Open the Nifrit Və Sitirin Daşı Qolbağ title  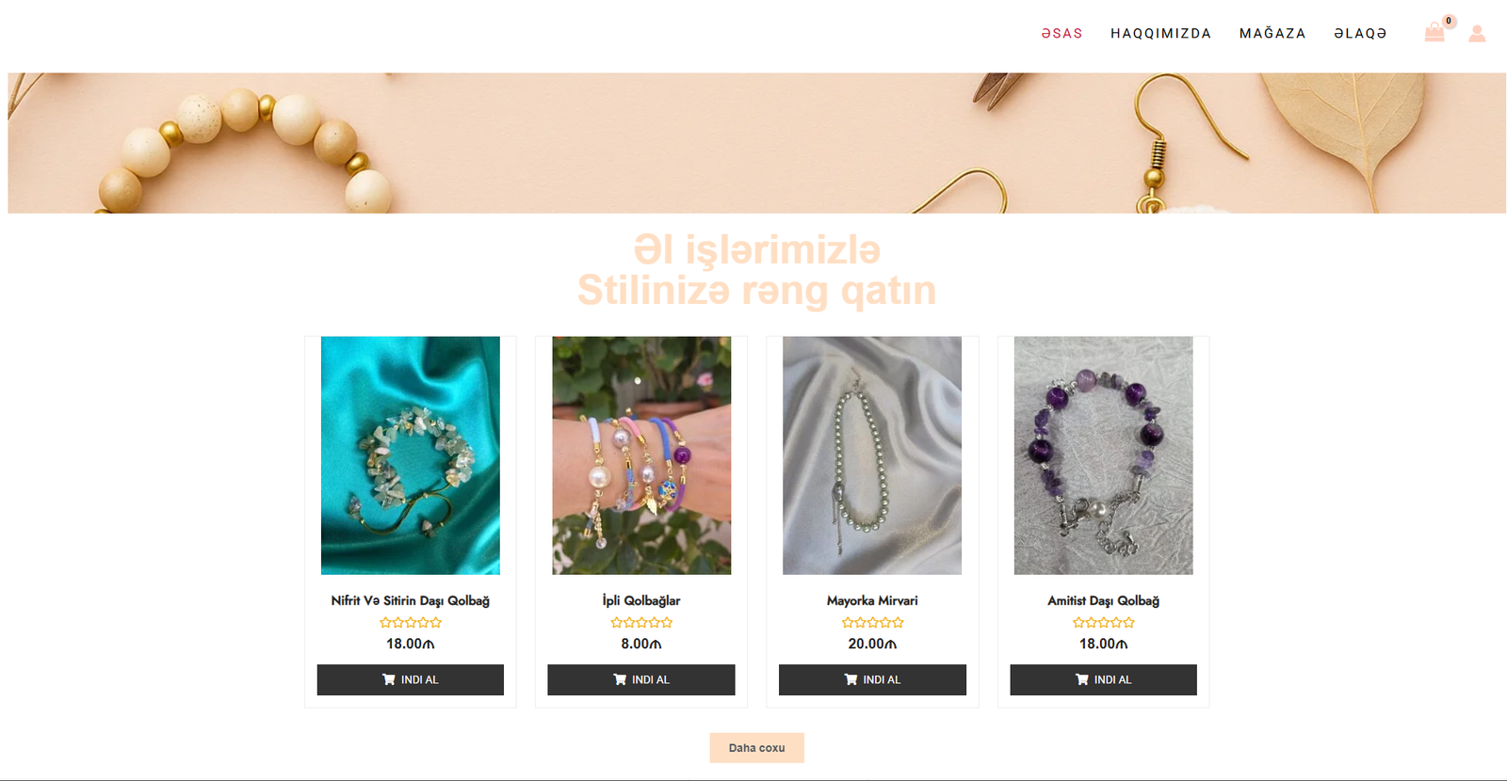pos(411,600)
